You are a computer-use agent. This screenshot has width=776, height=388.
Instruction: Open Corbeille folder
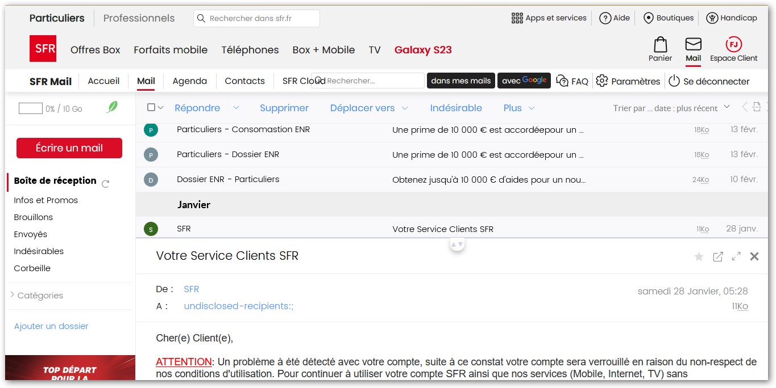point(32,268)
